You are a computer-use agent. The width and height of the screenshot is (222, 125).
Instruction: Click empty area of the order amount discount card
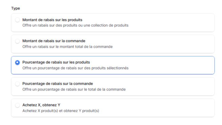click(170, 44)
